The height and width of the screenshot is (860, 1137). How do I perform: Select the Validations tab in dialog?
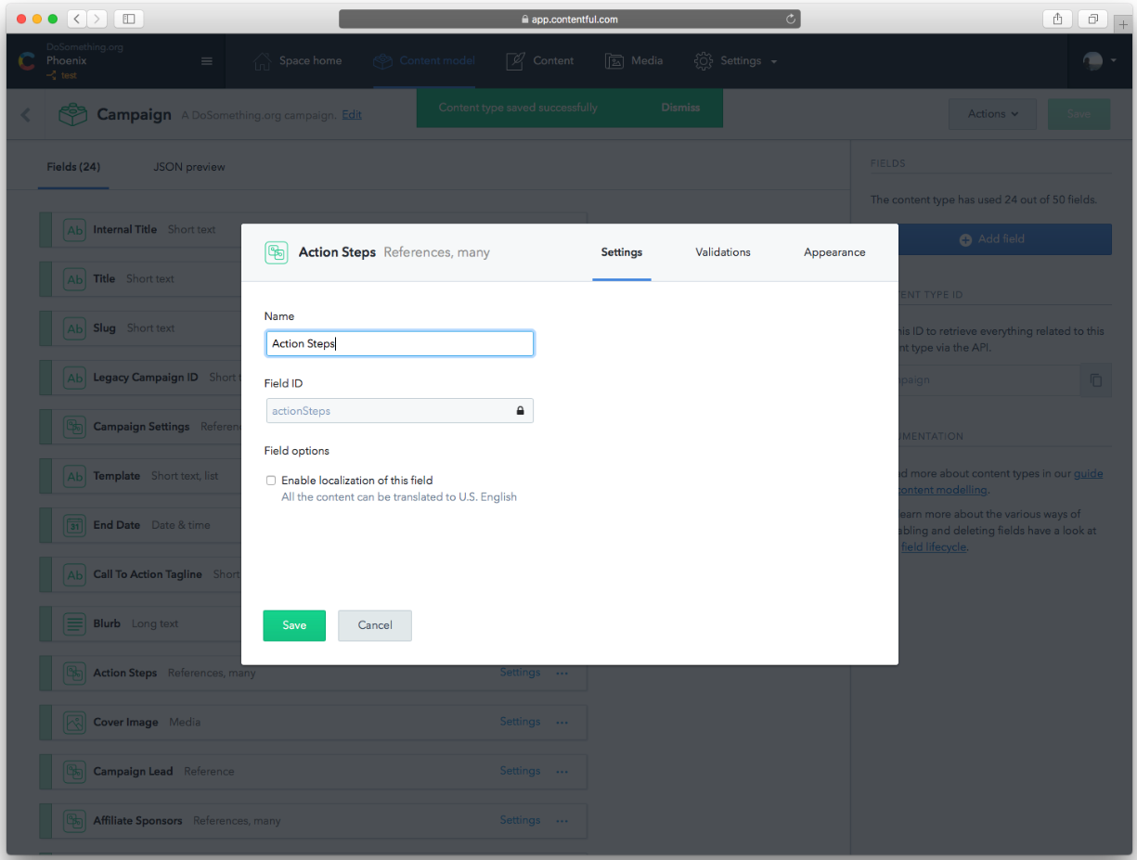click(723, 252)
